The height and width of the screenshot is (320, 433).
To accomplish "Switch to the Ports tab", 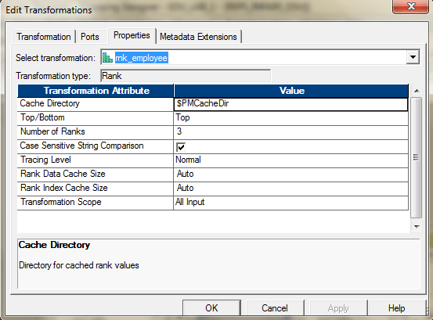I will pos(90,37).
